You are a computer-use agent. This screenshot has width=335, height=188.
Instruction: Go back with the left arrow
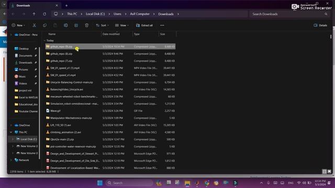pos(13,14)
